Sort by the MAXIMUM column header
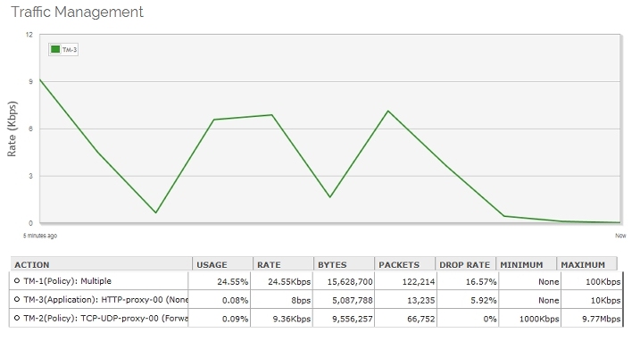 [587, 264]
